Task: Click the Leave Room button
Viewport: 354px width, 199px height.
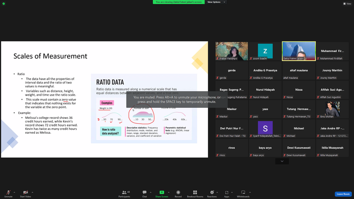Action: pos(343,194)
